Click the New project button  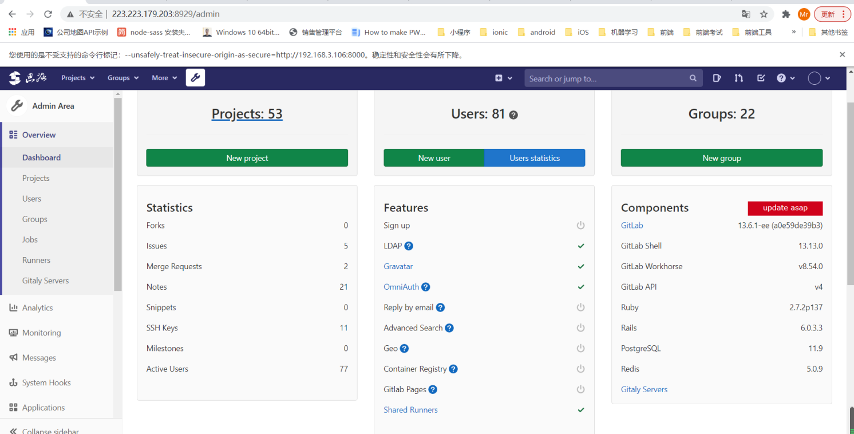(x=247, y=158)
